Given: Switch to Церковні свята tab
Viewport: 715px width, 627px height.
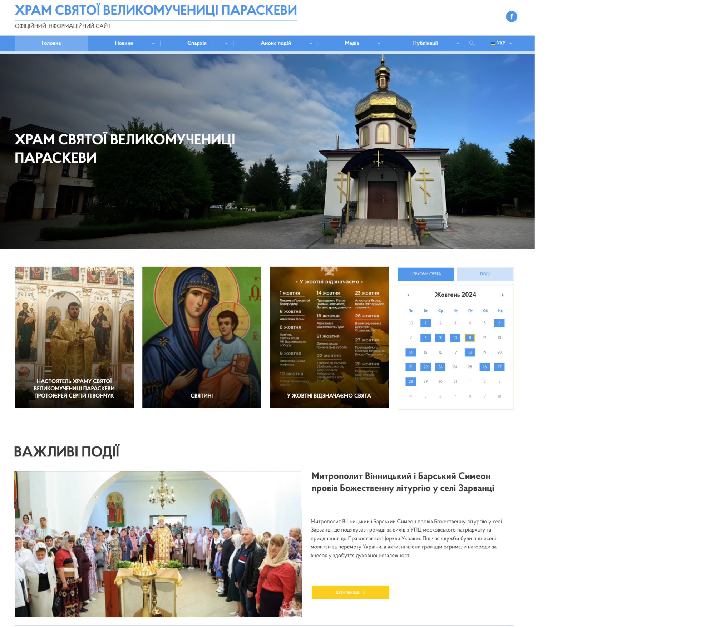Looking at the screenshot, I should point(425,274).
